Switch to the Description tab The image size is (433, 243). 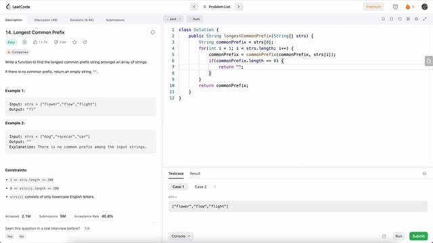click(14, 20)
